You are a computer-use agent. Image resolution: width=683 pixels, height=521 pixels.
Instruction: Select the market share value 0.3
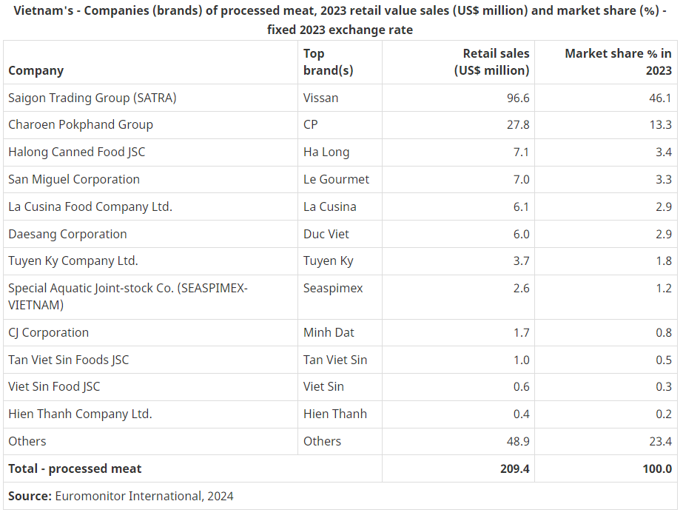(x=664, y=387)
